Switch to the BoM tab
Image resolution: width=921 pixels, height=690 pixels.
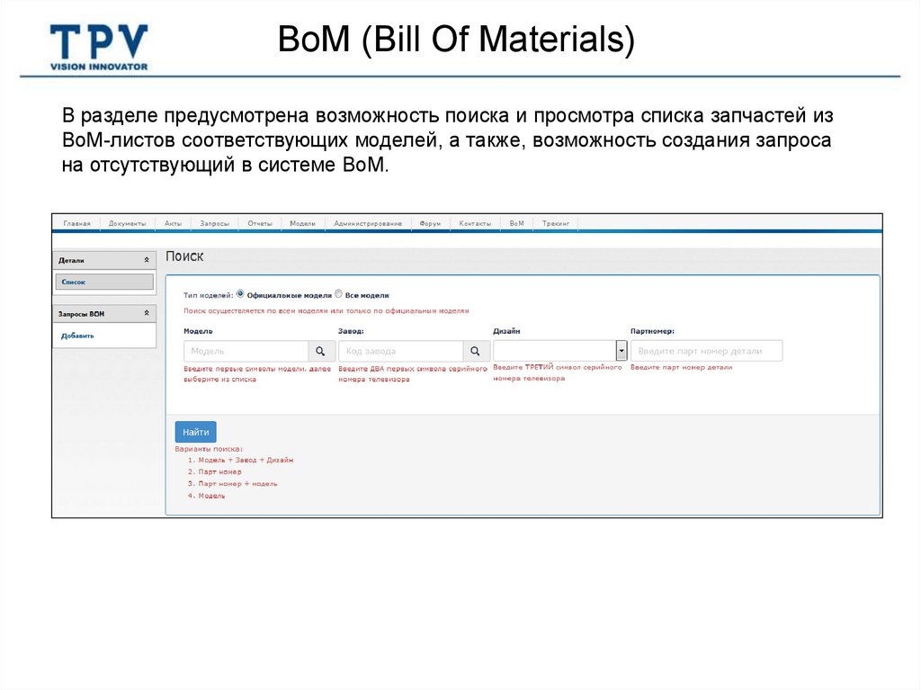tap(515, 221)
